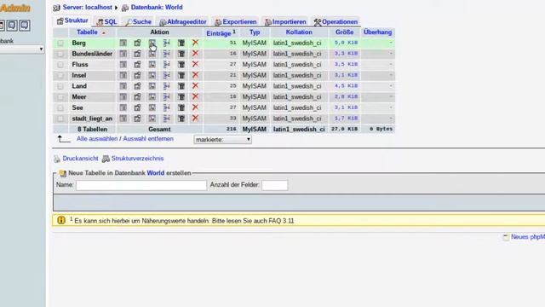Click the World link in create-table legend
Screen dimensions: 545x307
pyautogui.click(x=155, y=173)
